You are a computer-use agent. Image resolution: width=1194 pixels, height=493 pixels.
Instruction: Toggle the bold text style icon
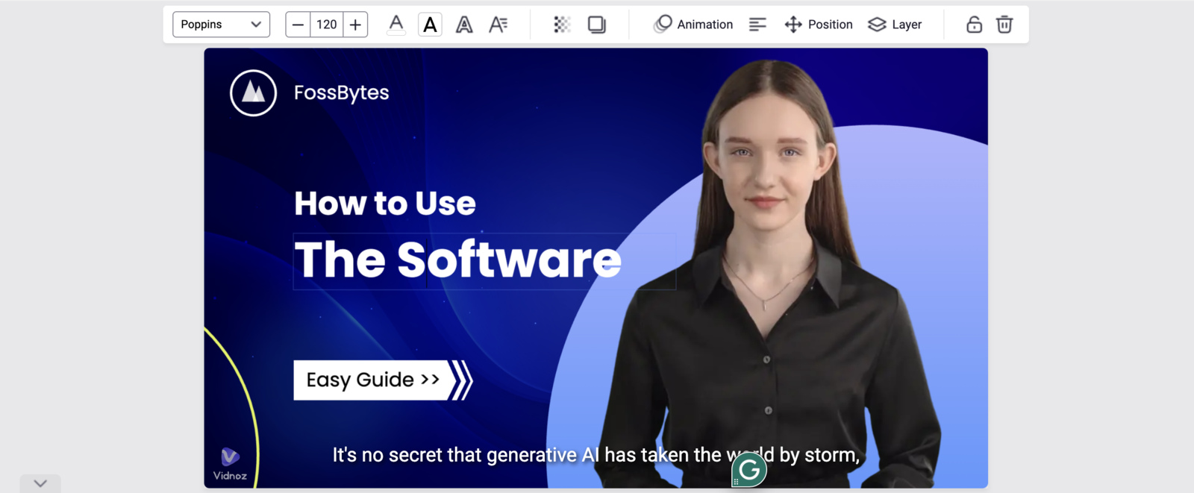[430, 25]
